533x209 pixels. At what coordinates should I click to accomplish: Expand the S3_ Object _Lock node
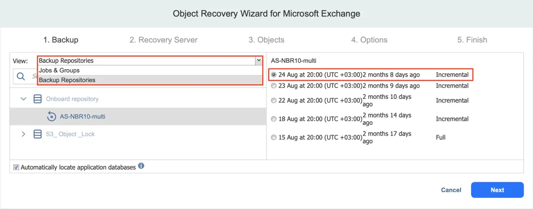point(23,134)
